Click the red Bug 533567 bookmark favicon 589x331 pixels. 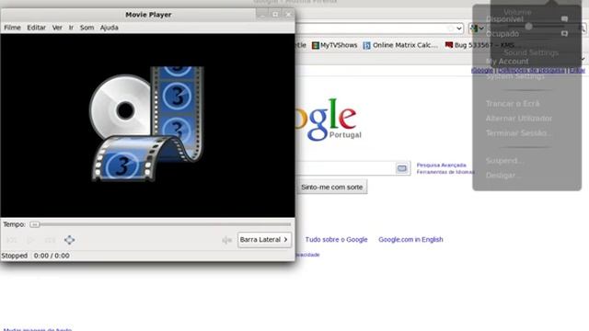coord(449,45)
